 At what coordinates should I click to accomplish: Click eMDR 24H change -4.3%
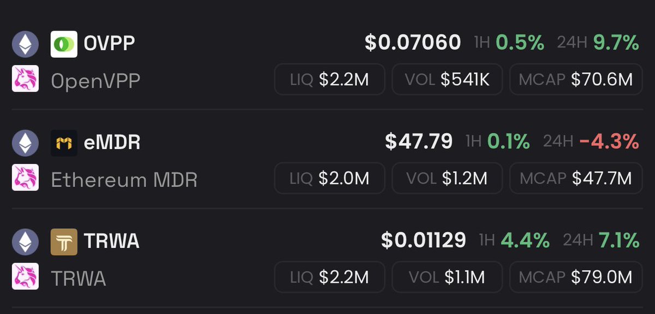(609, 142)
